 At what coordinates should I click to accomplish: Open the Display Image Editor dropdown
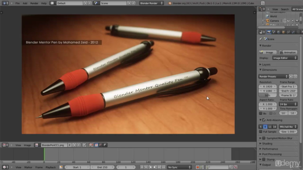[285, 58]
